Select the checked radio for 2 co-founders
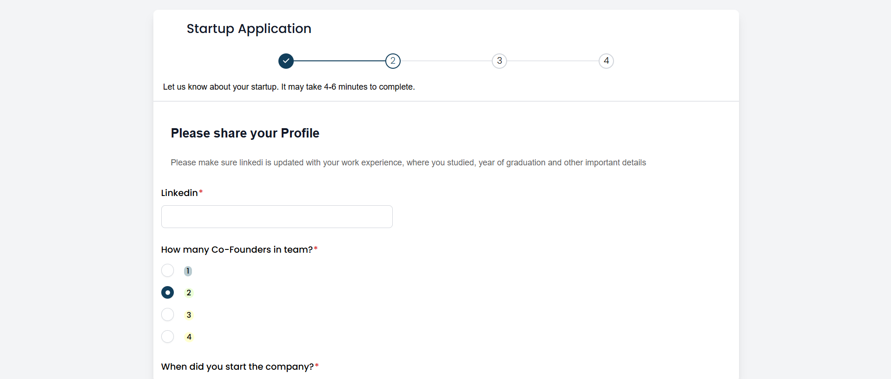 point(167,293)
